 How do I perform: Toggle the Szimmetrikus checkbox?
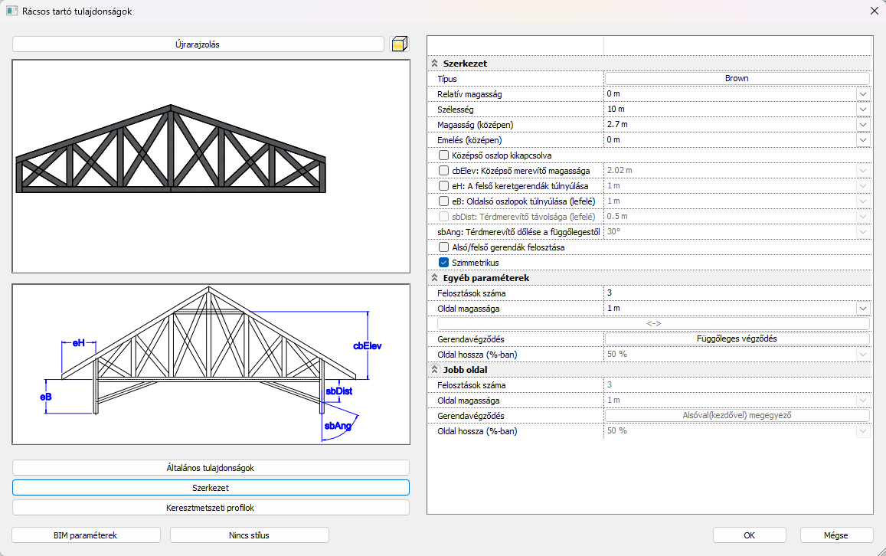443,263
